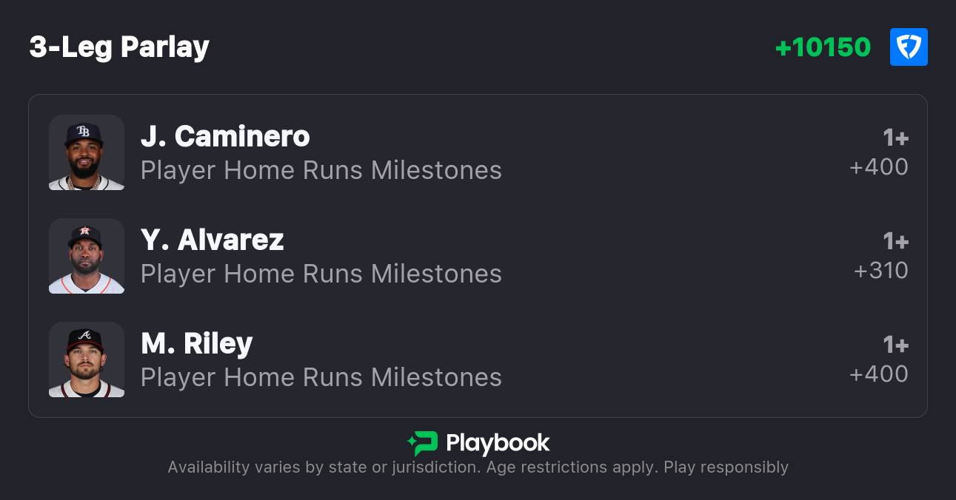The width and height of the screenshot is (956, 500).
Task: Click Riley's Player Home Runs Milestones label
Action: (321, 377)
